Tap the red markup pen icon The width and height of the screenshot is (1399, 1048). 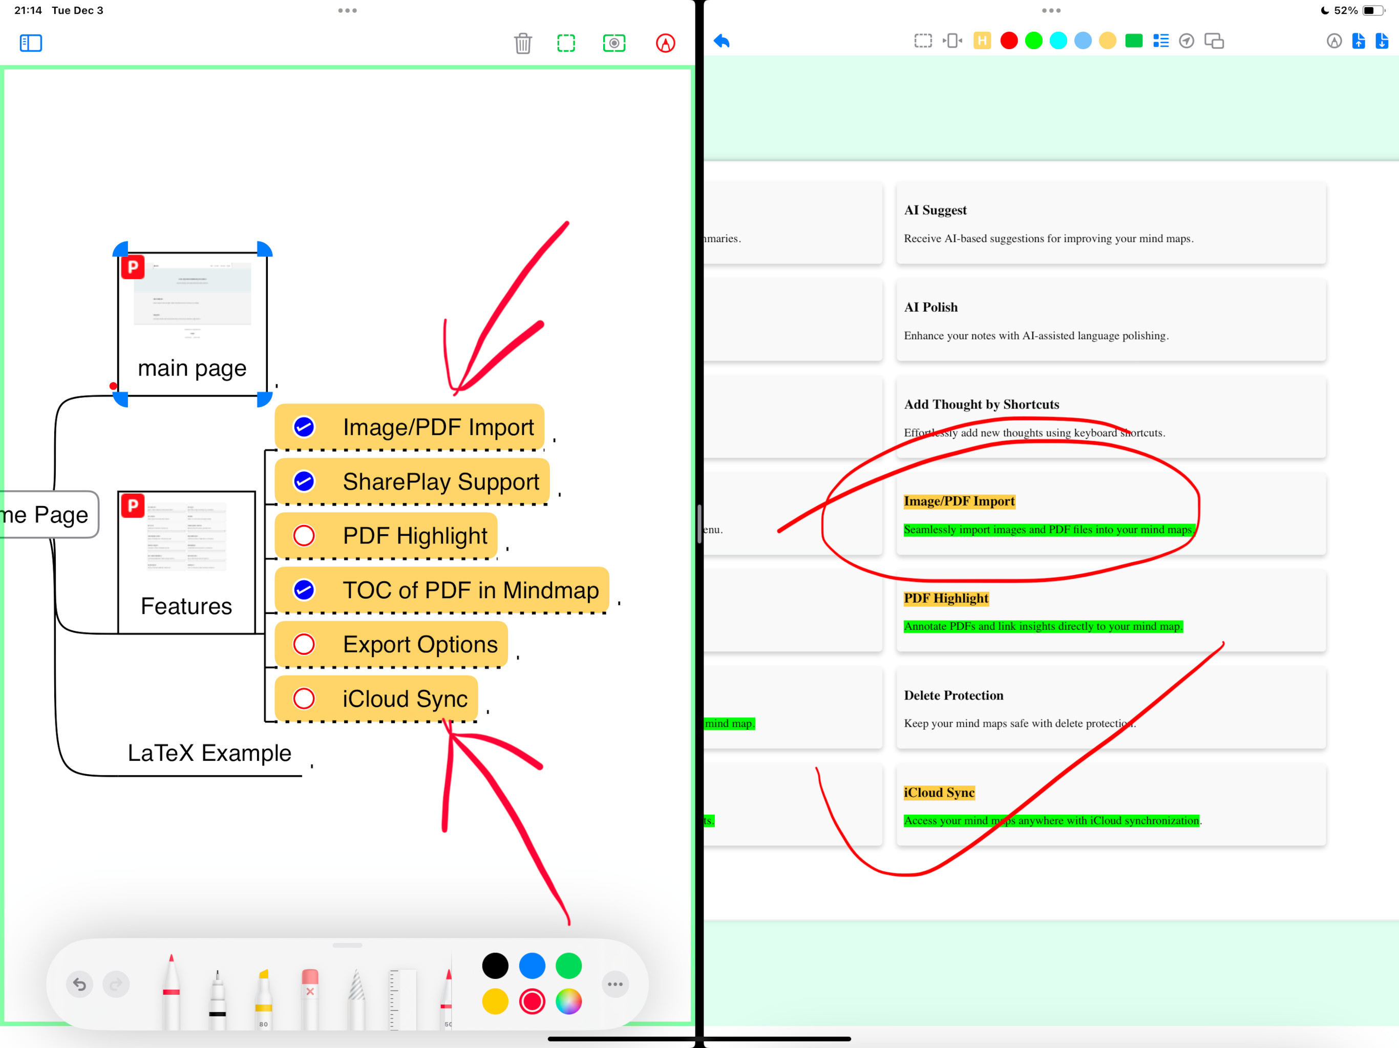click(665, 43)
